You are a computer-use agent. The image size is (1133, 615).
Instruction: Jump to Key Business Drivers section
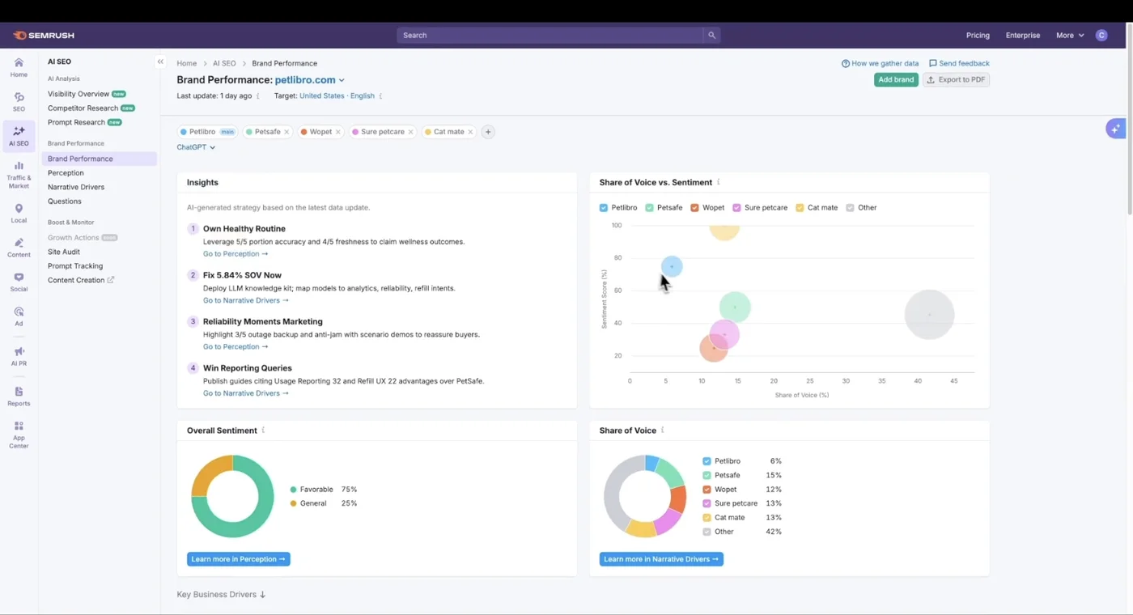point(221,595)
